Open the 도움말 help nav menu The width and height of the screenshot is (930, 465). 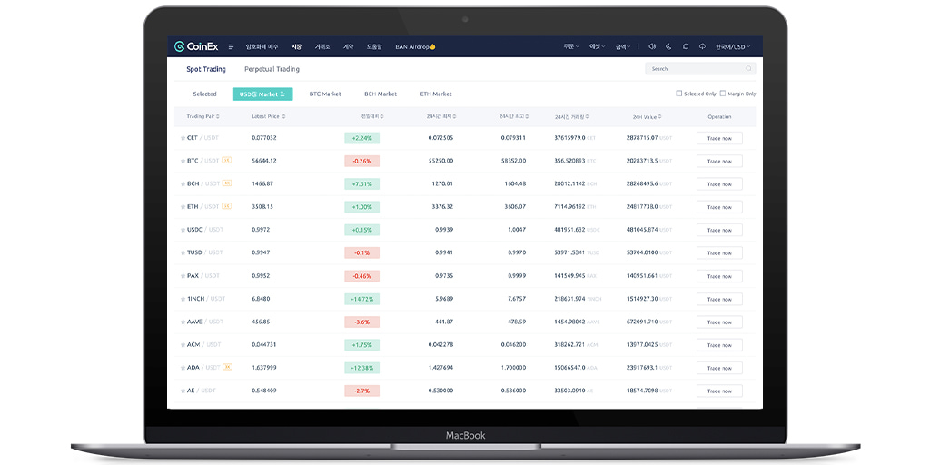374,46
